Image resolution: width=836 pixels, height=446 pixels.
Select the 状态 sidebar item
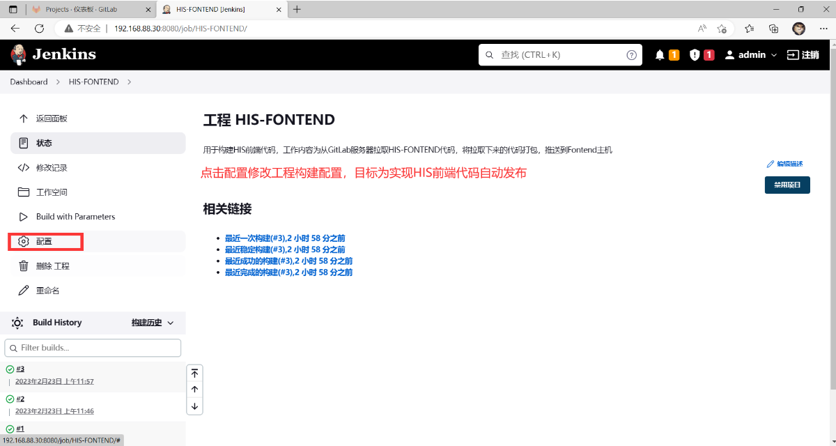coord(98,143)
